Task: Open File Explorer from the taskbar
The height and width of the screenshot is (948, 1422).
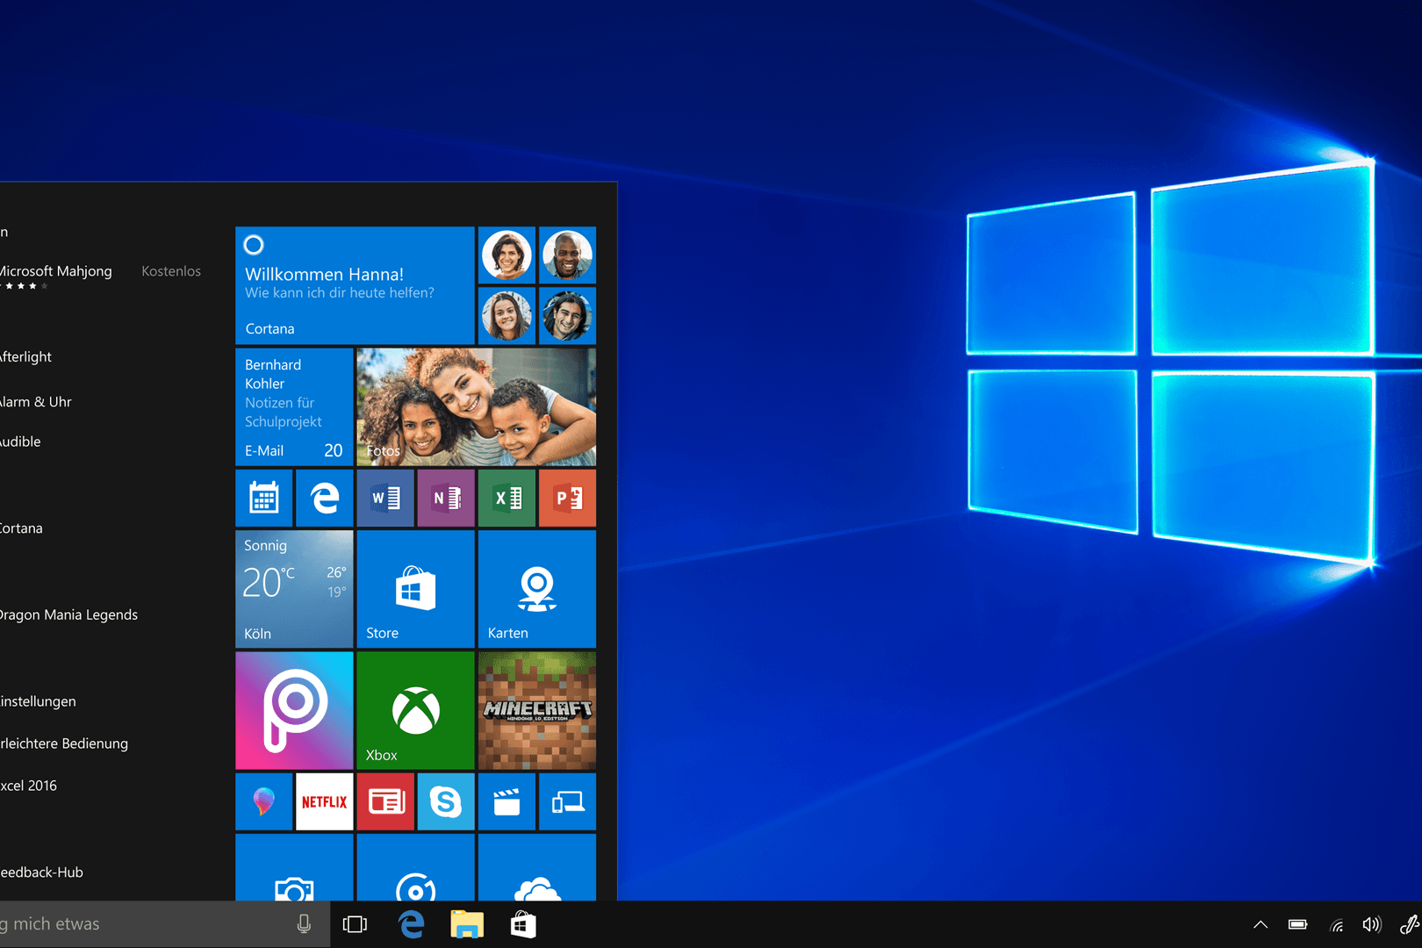Action: click(467, 924)
